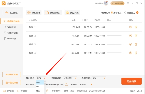Open 音频格式转换 module
The height and width of the screenshot is (94, 145).
[12, 74]
